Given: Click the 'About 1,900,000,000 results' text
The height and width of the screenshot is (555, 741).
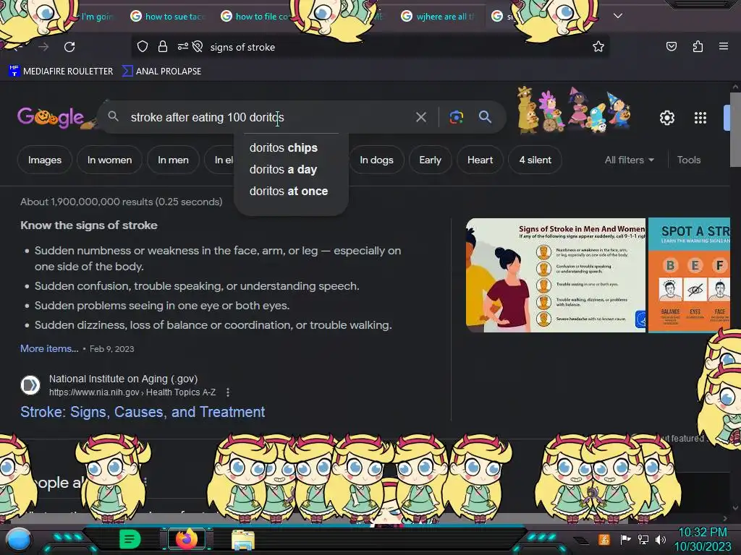Looking at the screenshot, I should tap(122, 202).
